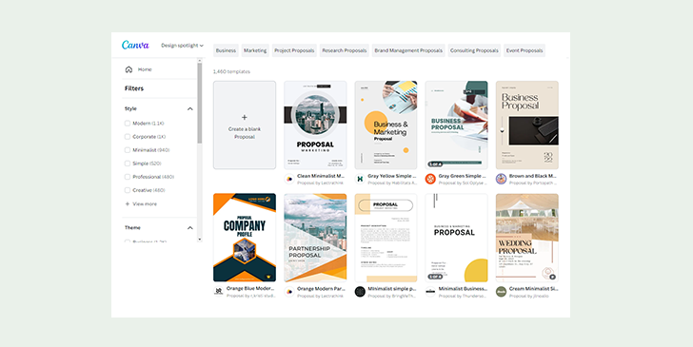Open creator avatar under Orange Blue Modern template

click(x=218, y=291)
